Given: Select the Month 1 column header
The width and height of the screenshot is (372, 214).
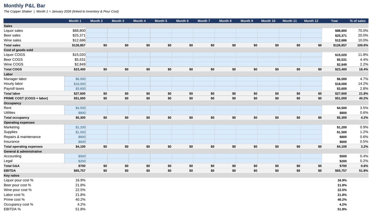Looking at the screenshot, I should click(x=75, y=21).
